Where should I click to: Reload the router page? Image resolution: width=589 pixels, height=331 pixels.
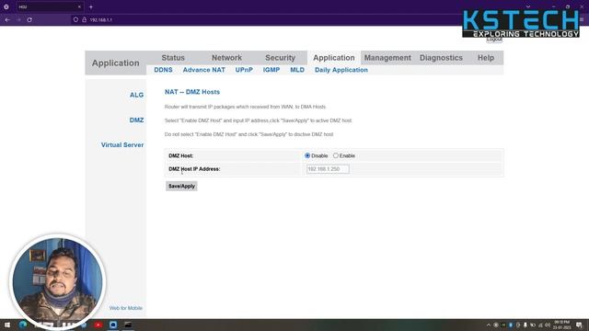[29, 19]
